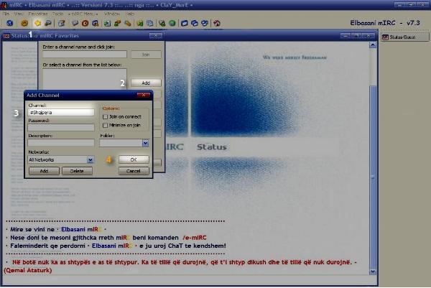
Task: Click the red clock toolbar icon
Action: (85, 24)
